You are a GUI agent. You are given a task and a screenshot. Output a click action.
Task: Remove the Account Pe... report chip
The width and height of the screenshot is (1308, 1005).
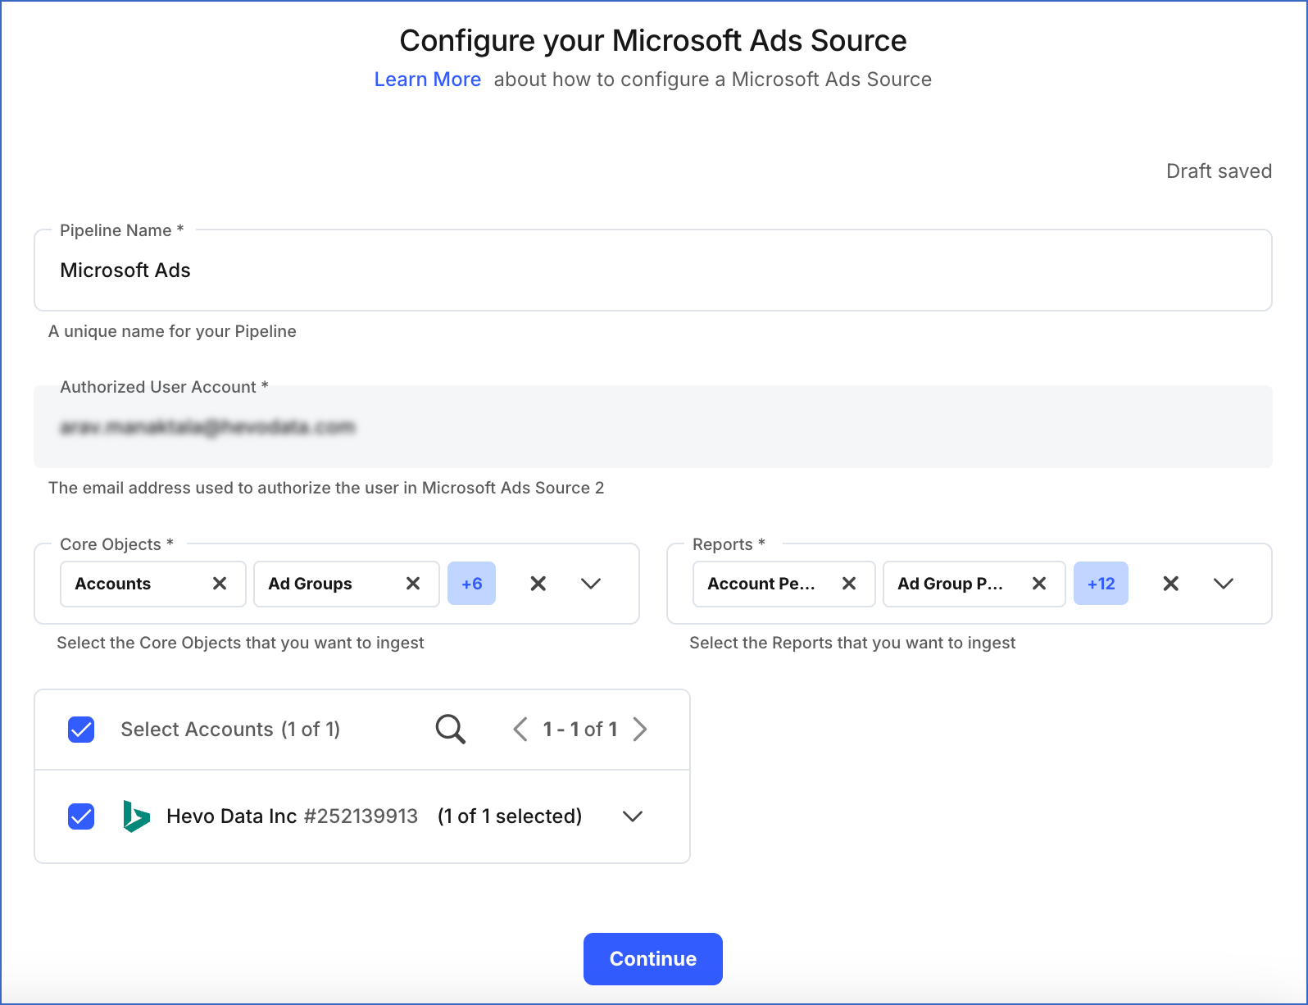849,584
